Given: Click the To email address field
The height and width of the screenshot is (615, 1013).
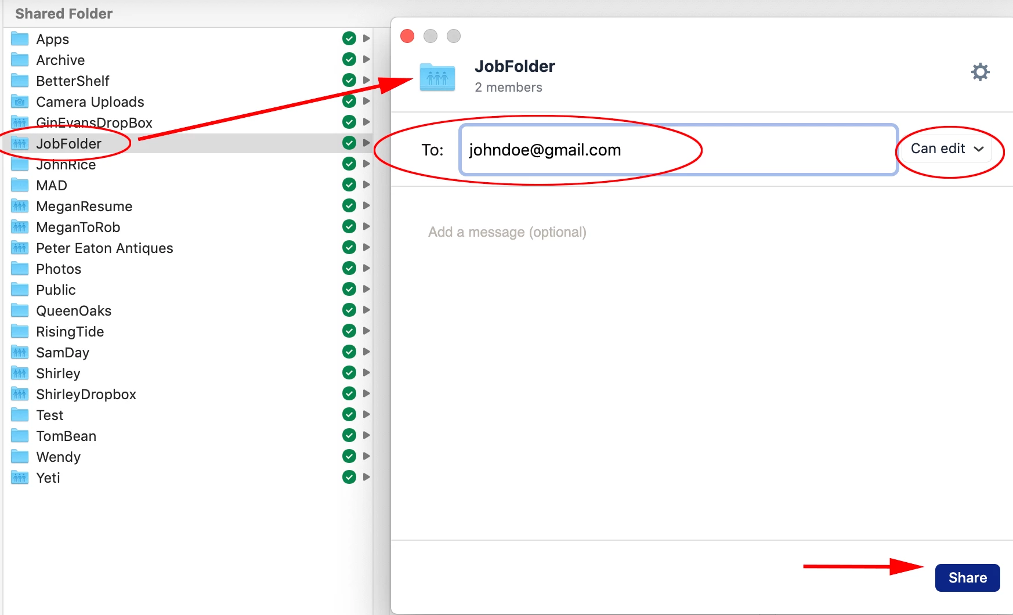Looking at the screenshot, I should (x=678, y=150).
